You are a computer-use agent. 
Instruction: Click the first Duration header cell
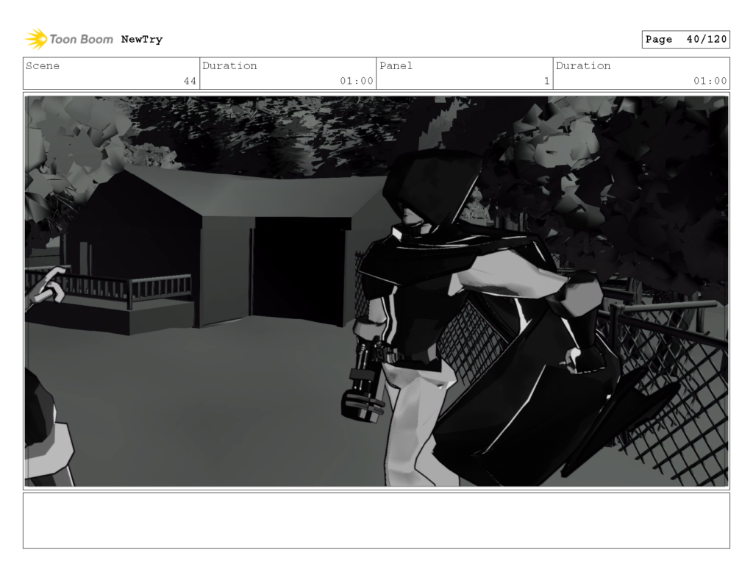[x=230, y=65]
